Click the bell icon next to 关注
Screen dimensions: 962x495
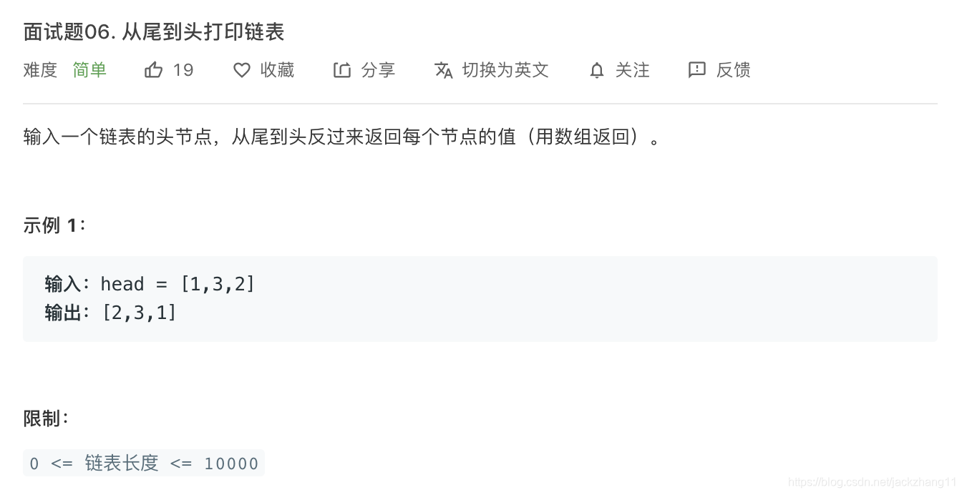(596, 69)
